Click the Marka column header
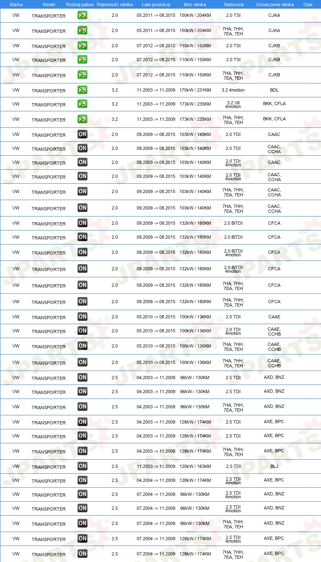Screen dimensions: 321x562 click(16, 4)
